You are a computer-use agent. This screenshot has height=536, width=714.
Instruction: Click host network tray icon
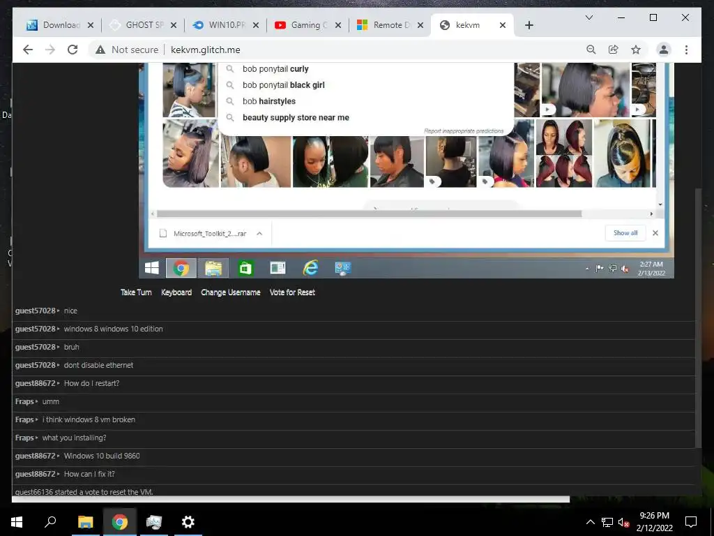[x=607, y=522]
